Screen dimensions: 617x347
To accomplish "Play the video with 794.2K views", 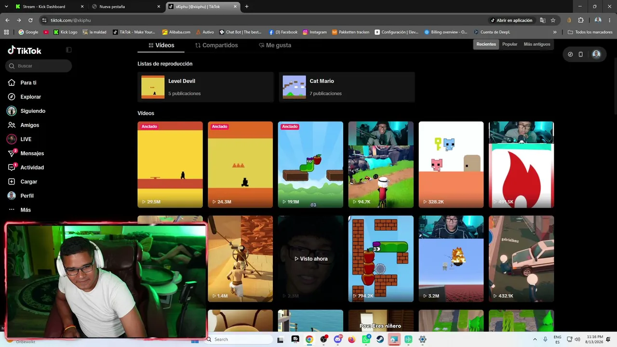I will tap(381, 259).
